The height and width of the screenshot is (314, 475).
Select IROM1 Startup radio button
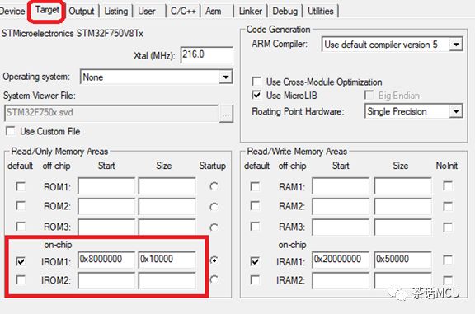(214, 260)
